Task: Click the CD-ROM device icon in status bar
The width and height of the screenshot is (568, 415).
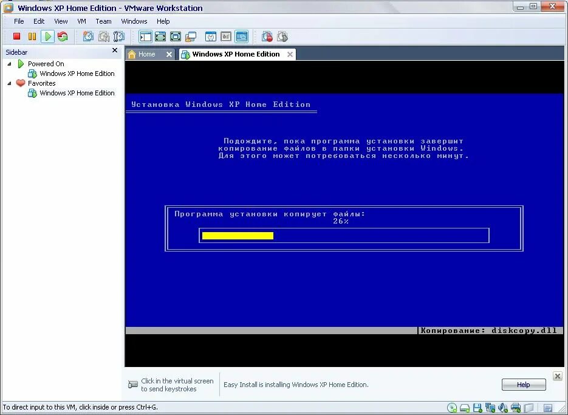Action: (451, 408)
